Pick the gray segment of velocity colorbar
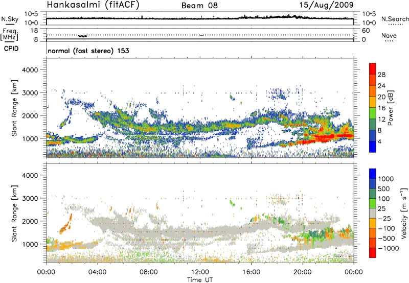The width and height of the screenshot is (409, 283). coord(373,213)
